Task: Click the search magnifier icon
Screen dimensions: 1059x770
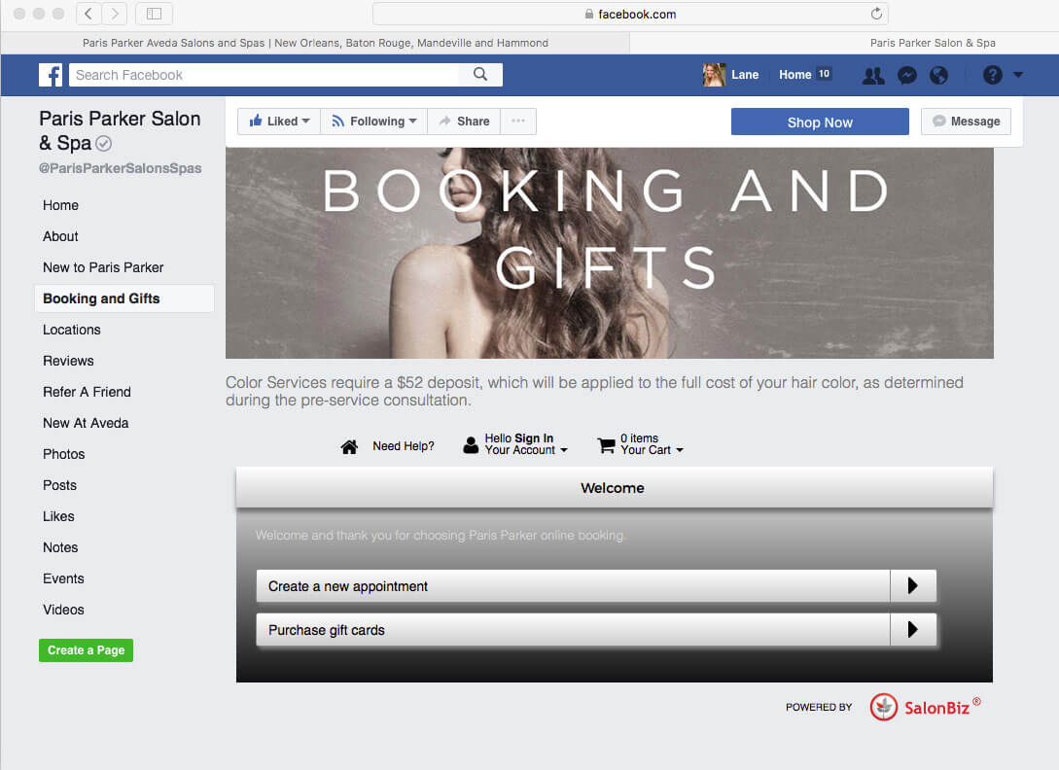Action: (x=480, y=75)
